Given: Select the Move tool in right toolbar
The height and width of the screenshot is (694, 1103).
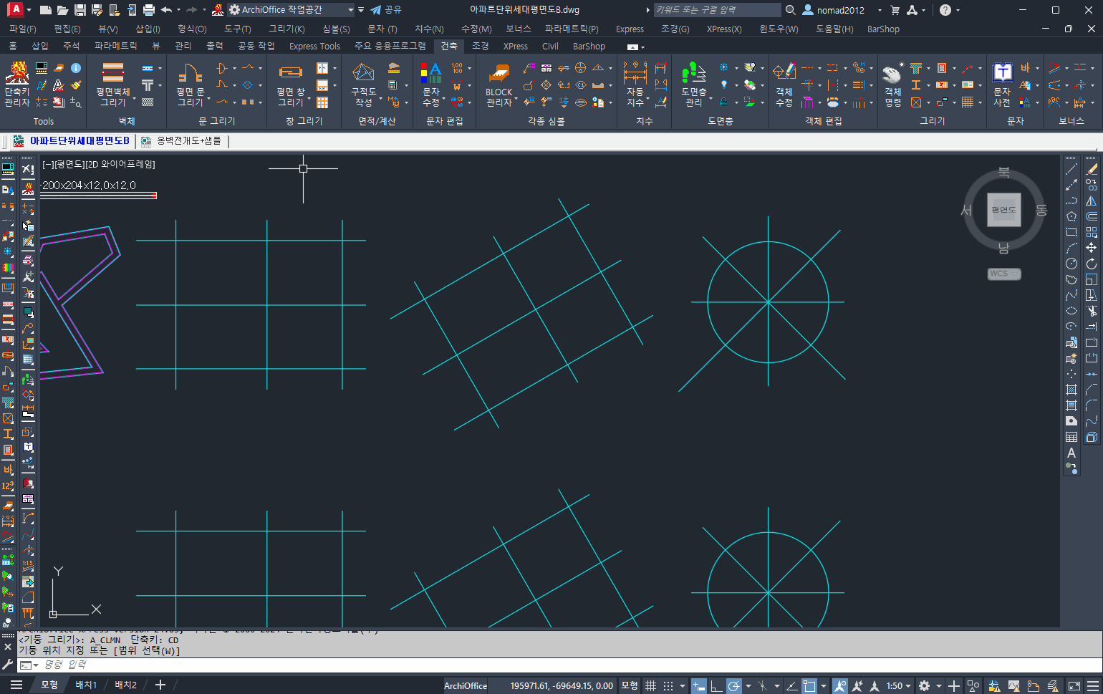Looking at the screenshot, I should pyautogui.click(x=1091, y=248).
